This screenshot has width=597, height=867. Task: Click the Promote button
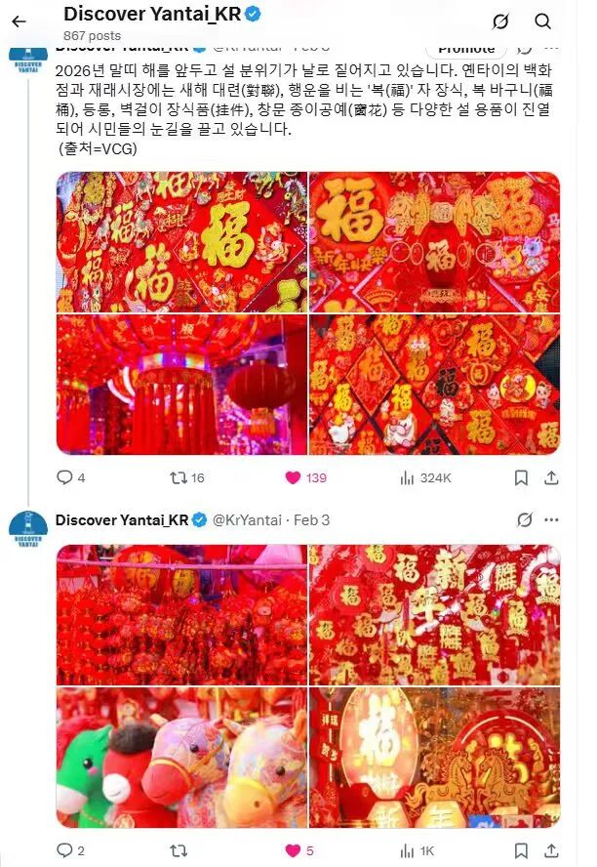coord(466,49)
